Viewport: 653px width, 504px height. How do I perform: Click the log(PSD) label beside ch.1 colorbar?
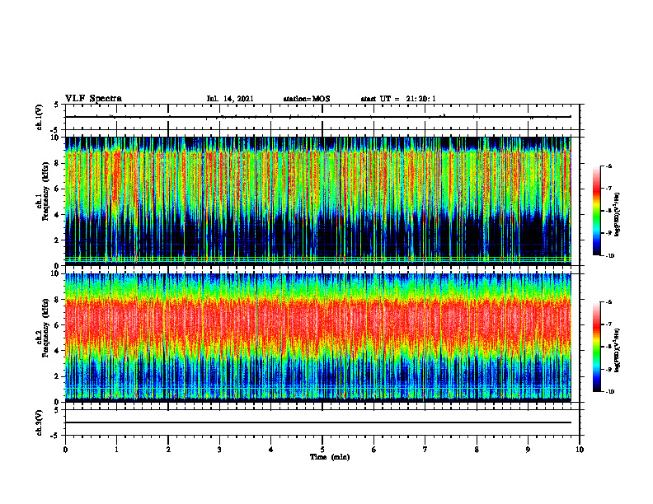618,214
